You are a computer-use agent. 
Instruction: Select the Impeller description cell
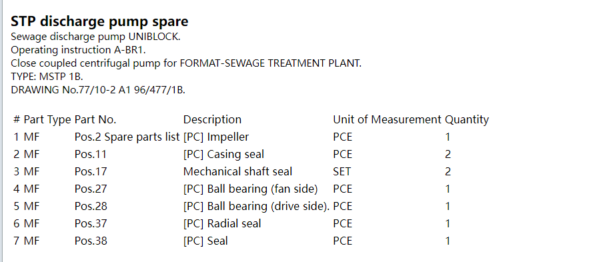pyautogui.click(x=215, y=137)
